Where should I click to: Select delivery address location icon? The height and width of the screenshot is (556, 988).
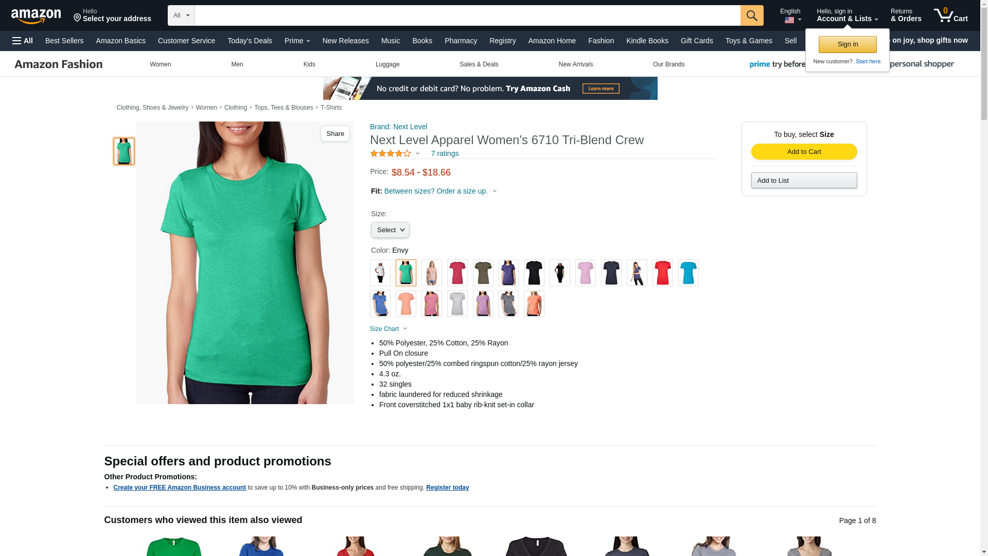coord(78,18)
